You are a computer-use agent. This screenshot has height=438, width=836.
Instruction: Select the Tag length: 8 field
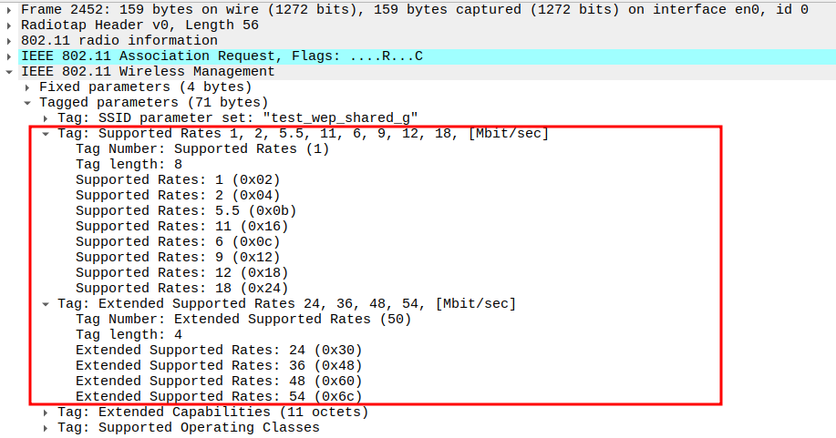(129, 165)
